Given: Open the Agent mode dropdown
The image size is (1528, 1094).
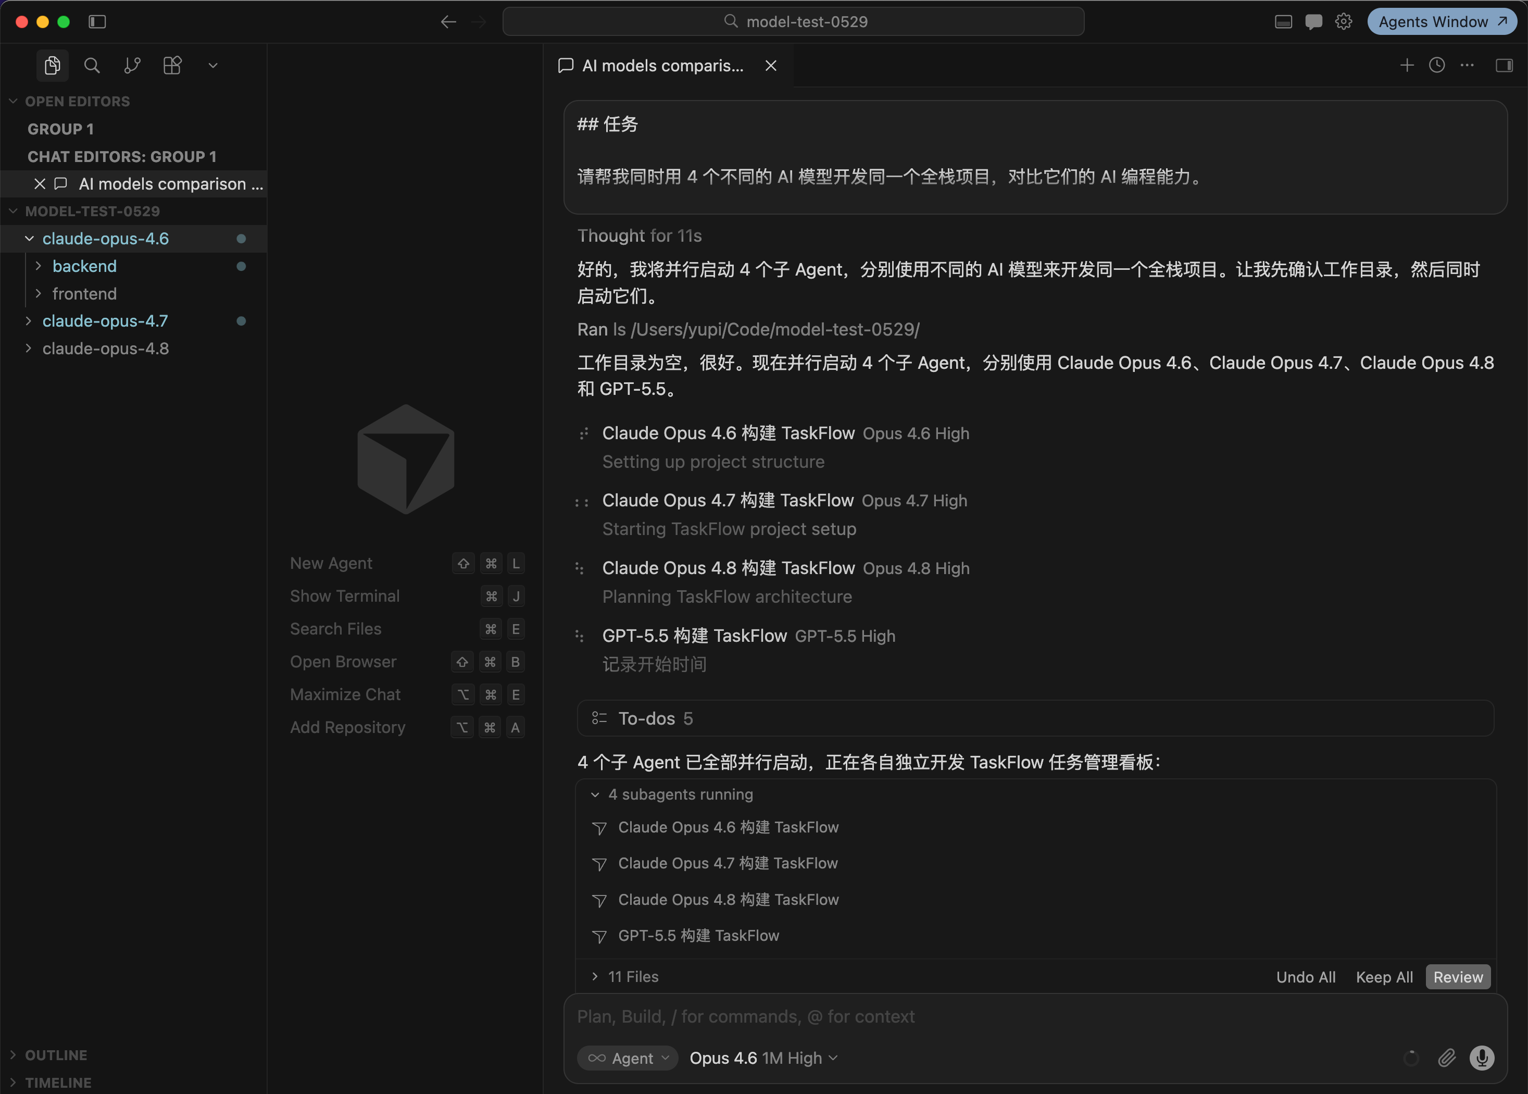Looking at the screenshot, I should click(628, 1058).
